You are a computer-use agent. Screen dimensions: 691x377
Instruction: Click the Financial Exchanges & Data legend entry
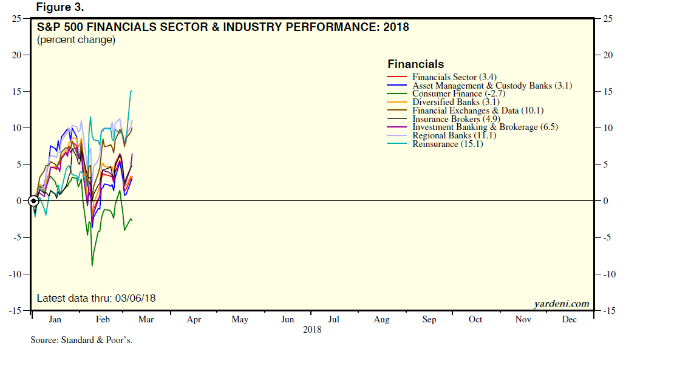[x=478, y=110]
